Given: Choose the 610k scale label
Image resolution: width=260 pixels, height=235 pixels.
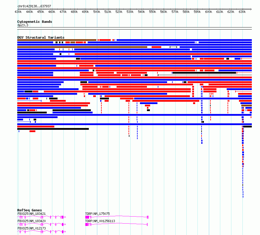Looking at the screenshot, I should tap(220, 12).
